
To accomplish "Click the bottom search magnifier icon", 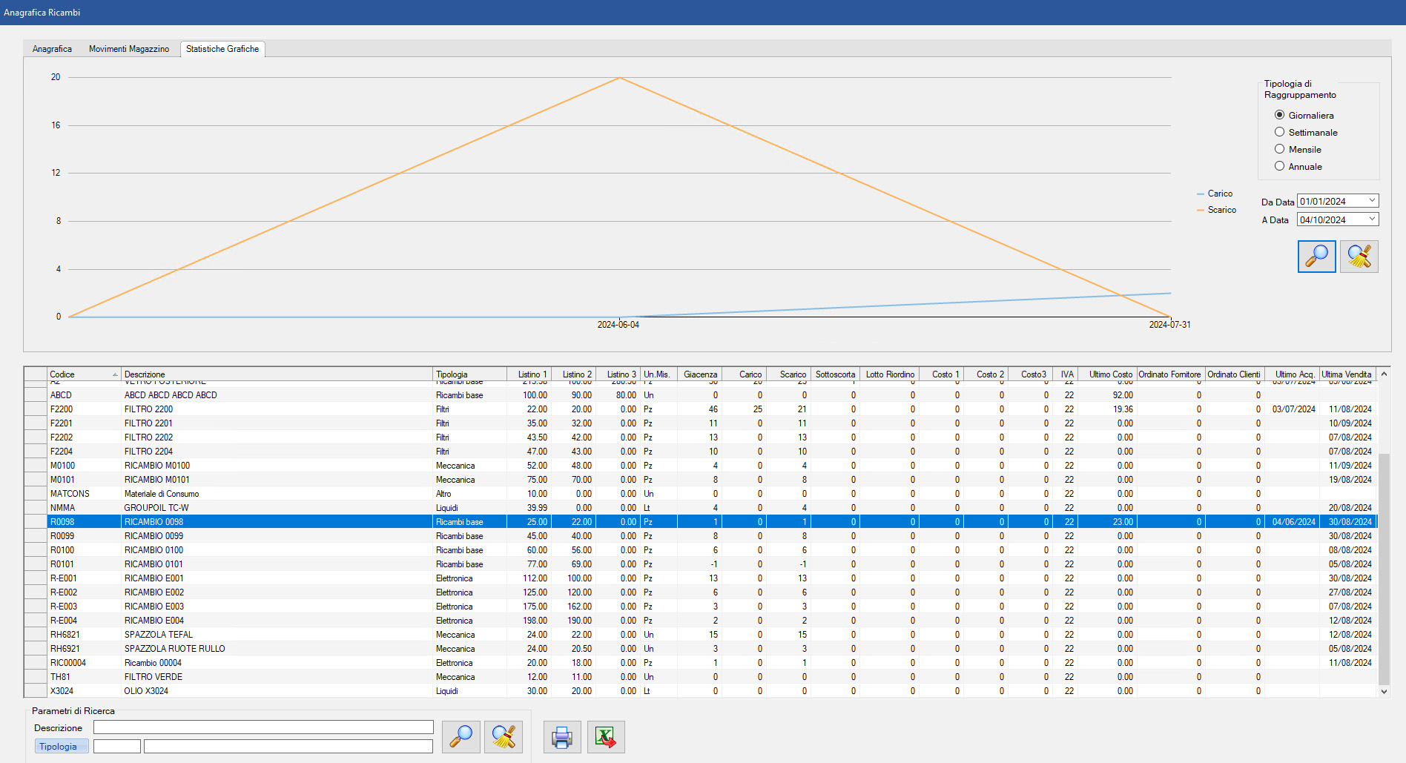I will (461, 736).
